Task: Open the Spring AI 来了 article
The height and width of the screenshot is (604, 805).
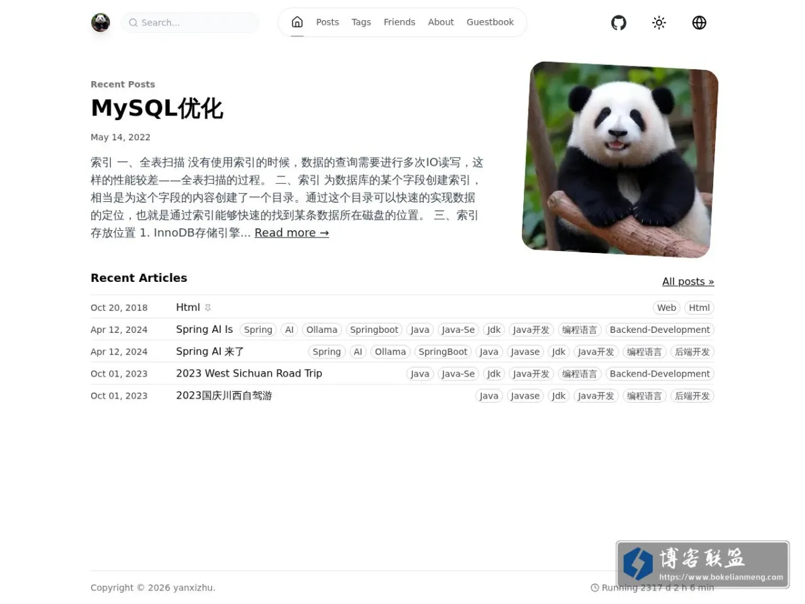Action: (x=210, y=352)
